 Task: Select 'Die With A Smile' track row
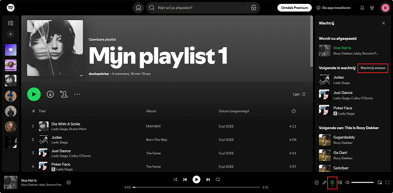pyautogui.click(x=167, y=126)
